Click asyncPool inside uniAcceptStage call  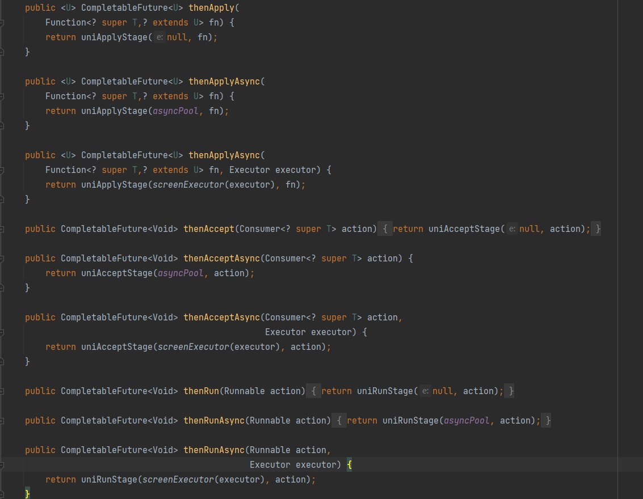click(180, 273)
